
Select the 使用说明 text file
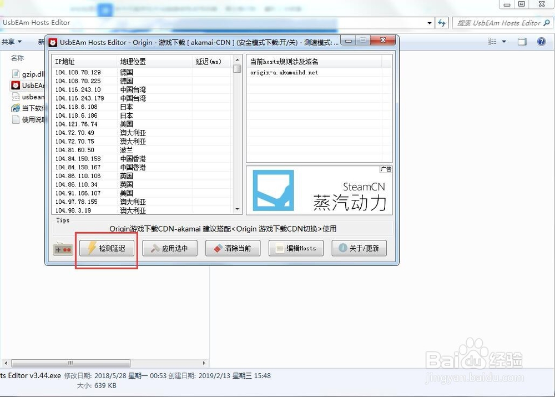pyautogui.click(x=28, y=120)
